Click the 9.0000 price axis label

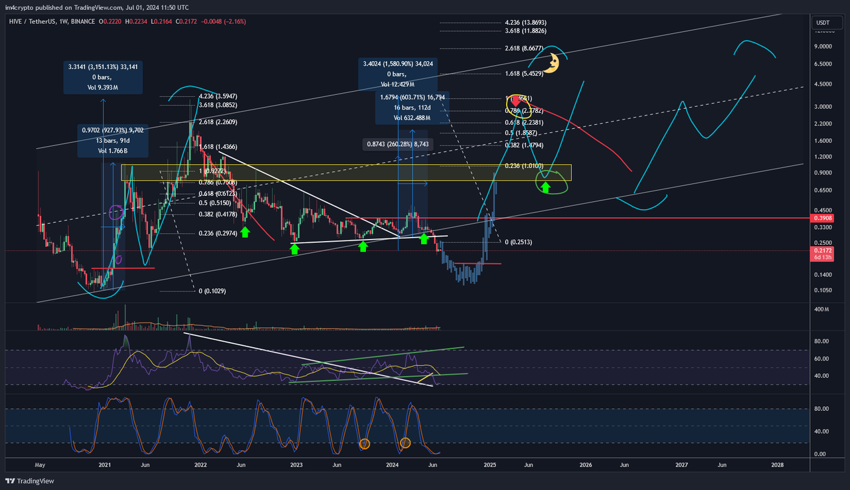pyautogui.click(x=824, y=47)
